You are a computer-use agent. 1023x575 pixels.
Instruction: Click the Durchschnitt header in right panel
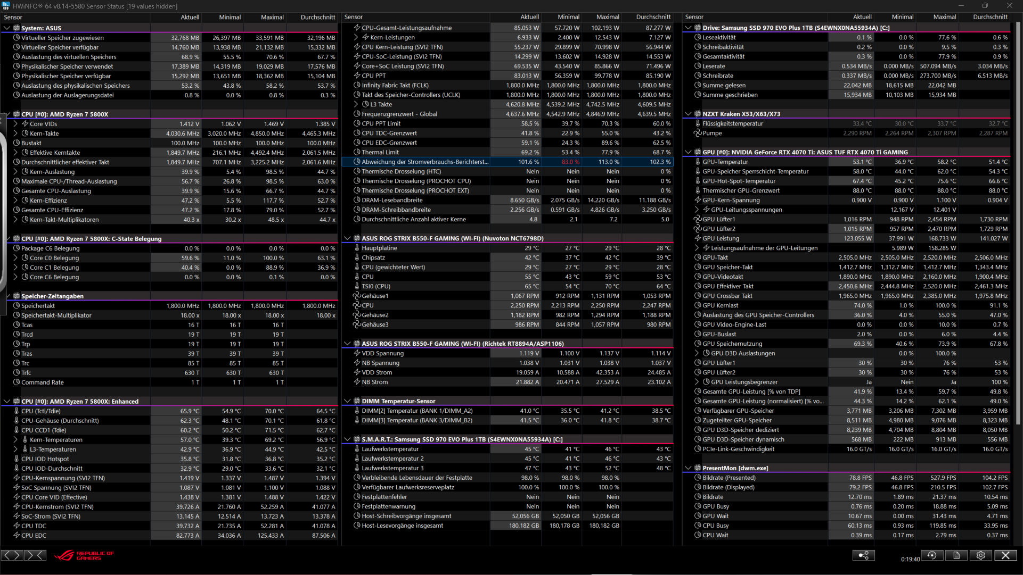click(x=989, y=17)
